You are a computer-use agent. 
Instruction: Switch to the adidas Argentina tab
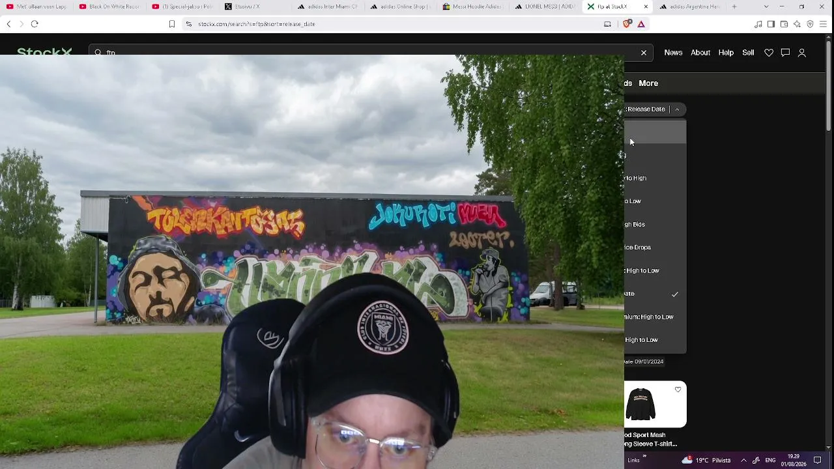691,7
